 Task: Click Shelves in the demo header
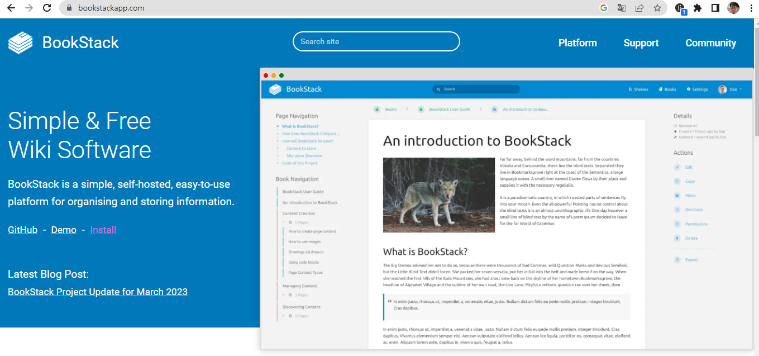click(x=638, y=89)
